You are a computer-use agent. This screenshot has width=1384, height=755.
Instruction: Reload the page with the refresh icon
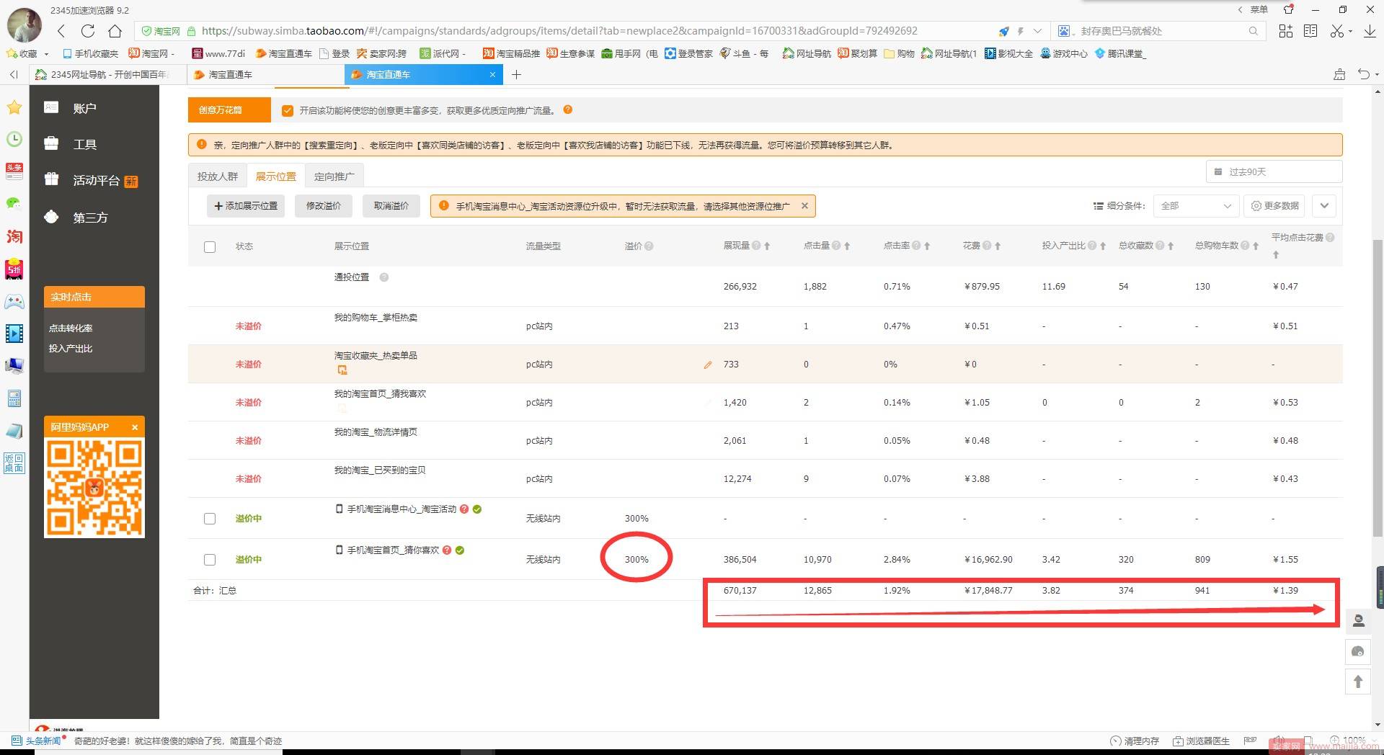click(88, 31)
